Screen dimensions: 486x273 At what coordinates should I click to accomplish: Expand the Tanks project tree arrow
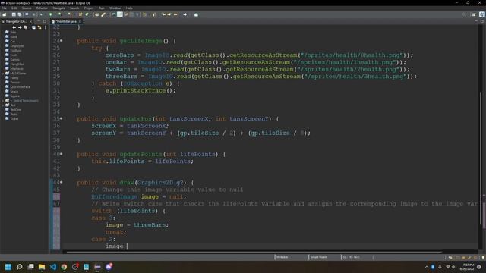point(3,101)
